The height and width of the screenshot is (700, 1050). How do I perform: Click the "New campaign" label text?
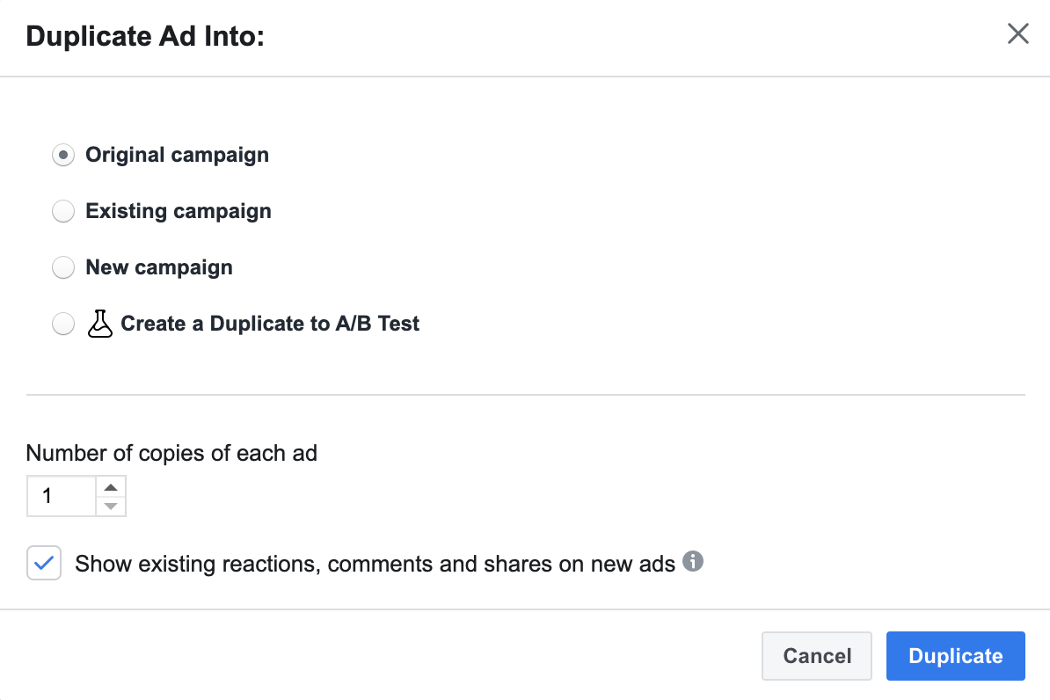pyautogui.click(x=159, y=268)
